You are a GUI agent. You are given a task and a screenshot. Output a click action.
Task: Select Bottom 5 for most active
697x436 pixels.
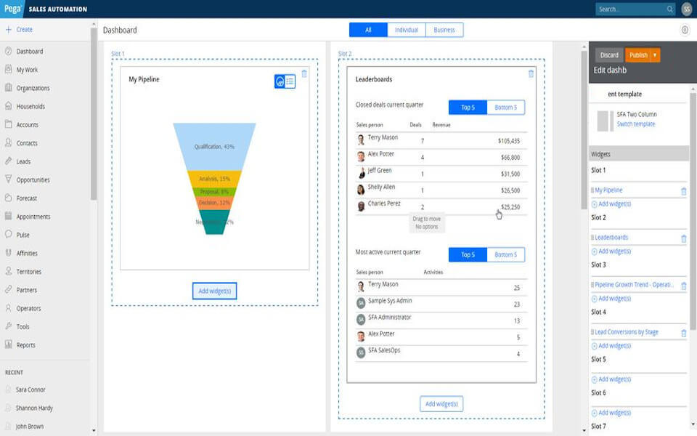(506, 254)
